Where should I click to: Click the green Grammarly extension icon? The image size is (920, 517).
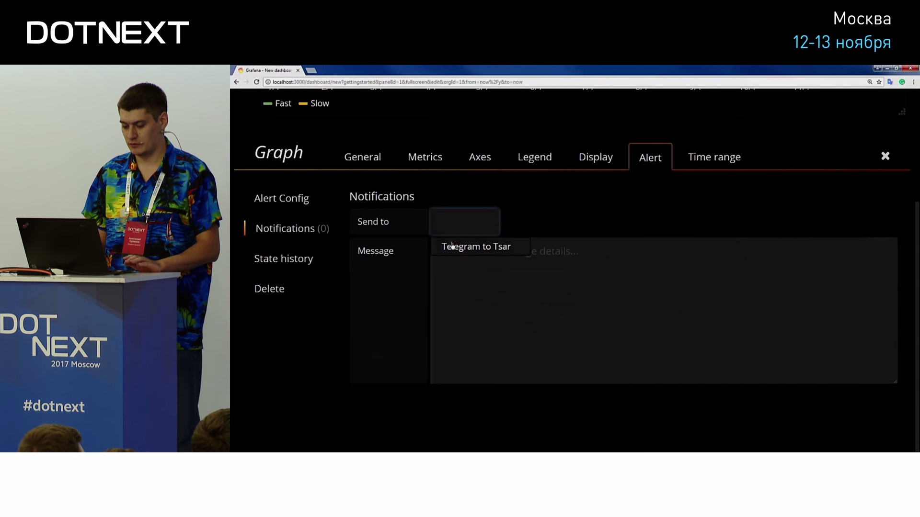pyautogui.click(x=902, y=82)
